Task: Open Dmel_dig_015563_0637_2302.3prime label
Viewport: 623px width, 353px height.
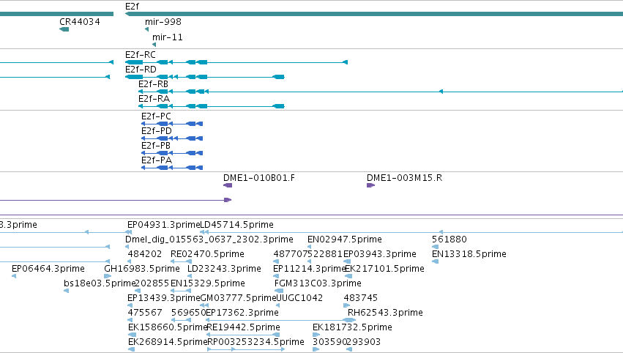Action: 209,239
